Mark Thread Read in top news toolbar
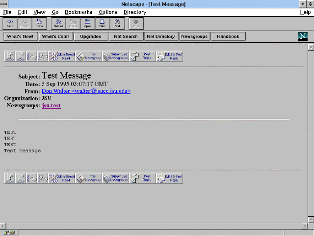Screen dimensions: 314x236 click(62, 56)
